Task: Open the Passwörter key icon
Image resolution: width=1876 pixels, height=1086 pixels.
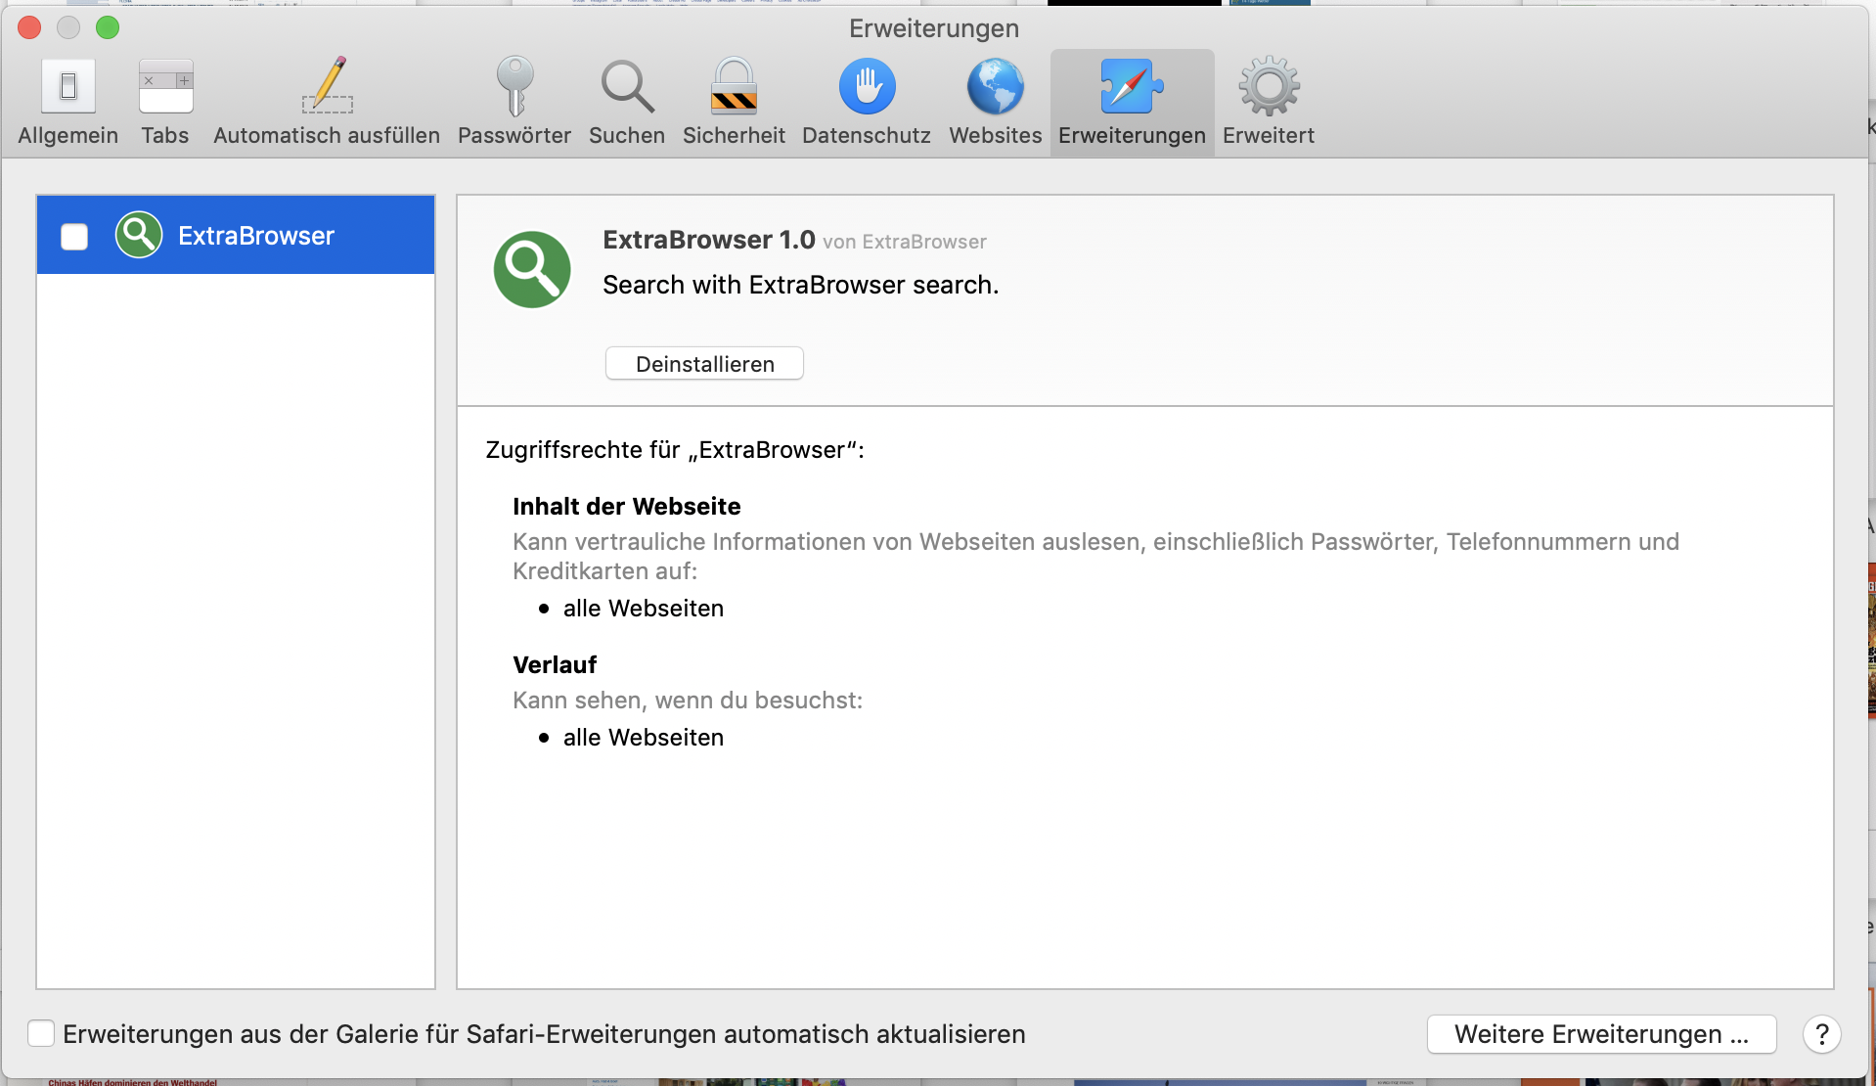Action: (x=514, y=86)
